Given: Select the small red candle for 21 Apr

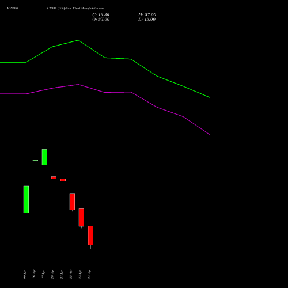Looking at the screenshot, I should (x=63, y=180).
